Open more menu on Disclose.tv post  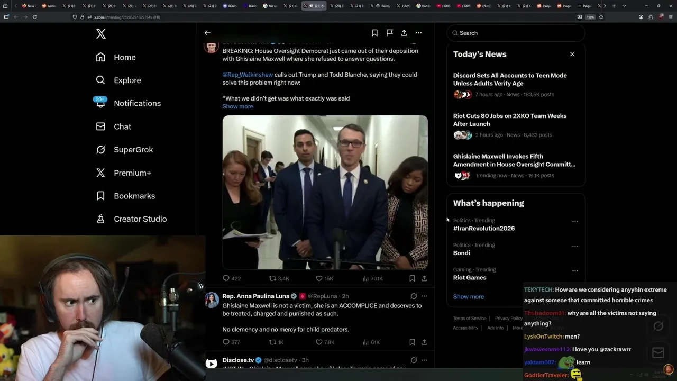coord(424,360)
